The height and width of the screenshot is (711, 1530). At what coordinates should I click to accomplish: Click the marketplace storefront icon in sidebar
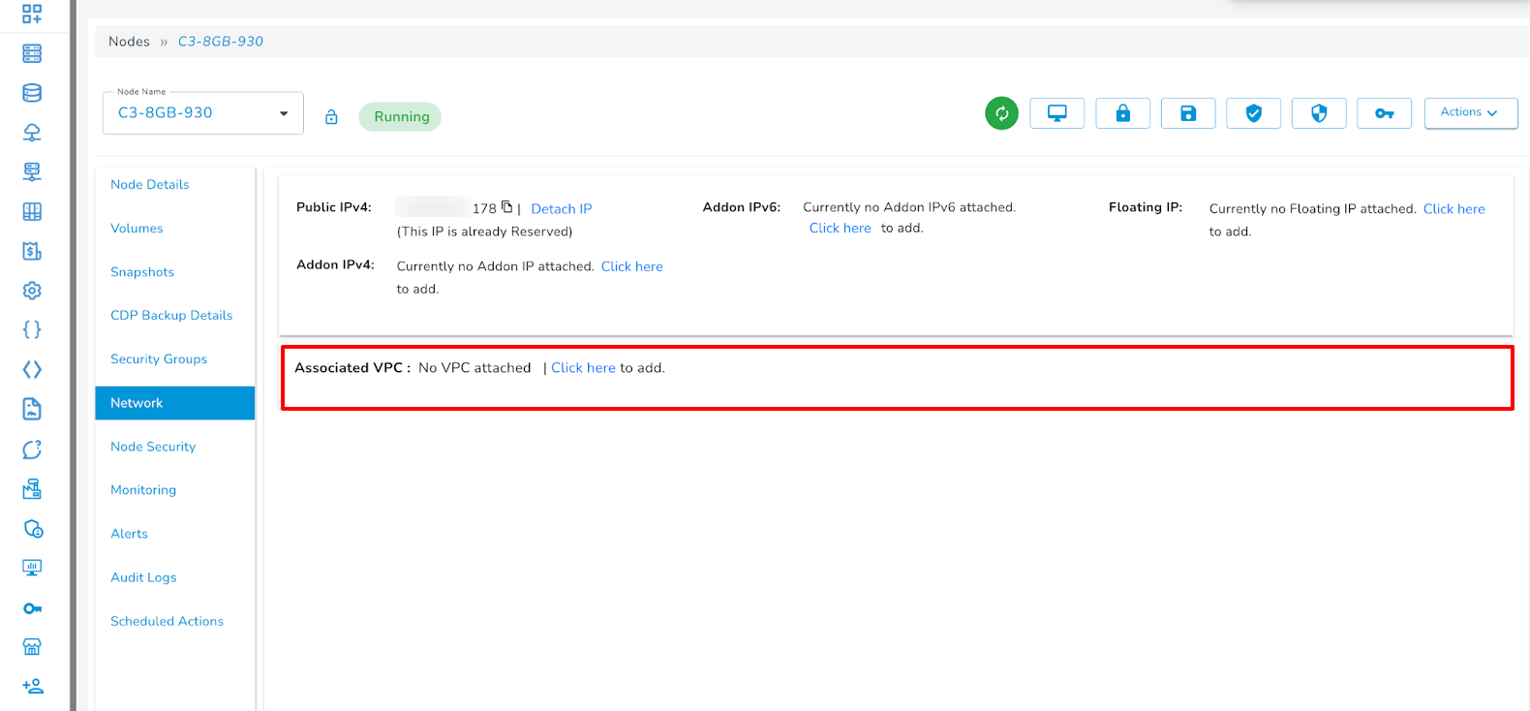[x=32, y=647]
